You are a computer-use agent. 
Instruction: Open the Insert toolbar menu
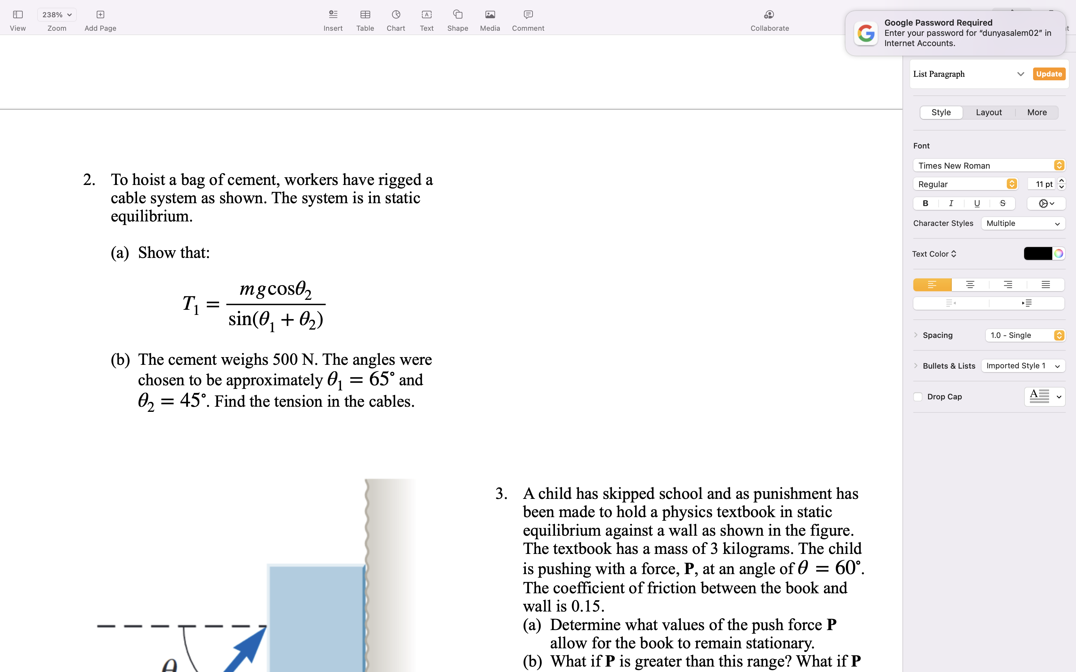(x=333, y=20)
